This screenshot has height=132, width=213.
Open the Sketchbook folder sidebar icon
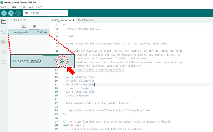tap(4, 22)
